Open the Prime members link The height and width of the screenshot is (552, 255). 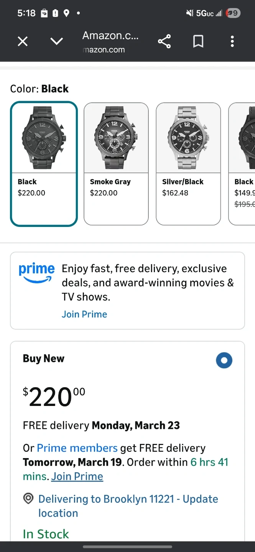(77, 448)
